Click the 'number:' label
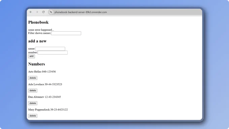229x129 pixels. pyautogui.click(x=33, y=53)
